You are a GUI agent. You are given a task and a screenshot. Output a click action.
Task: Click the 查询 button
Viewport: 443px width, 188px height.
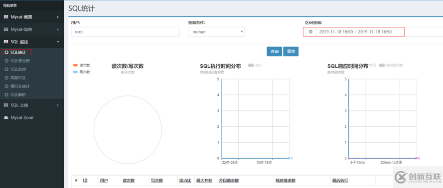coord(275,52)
